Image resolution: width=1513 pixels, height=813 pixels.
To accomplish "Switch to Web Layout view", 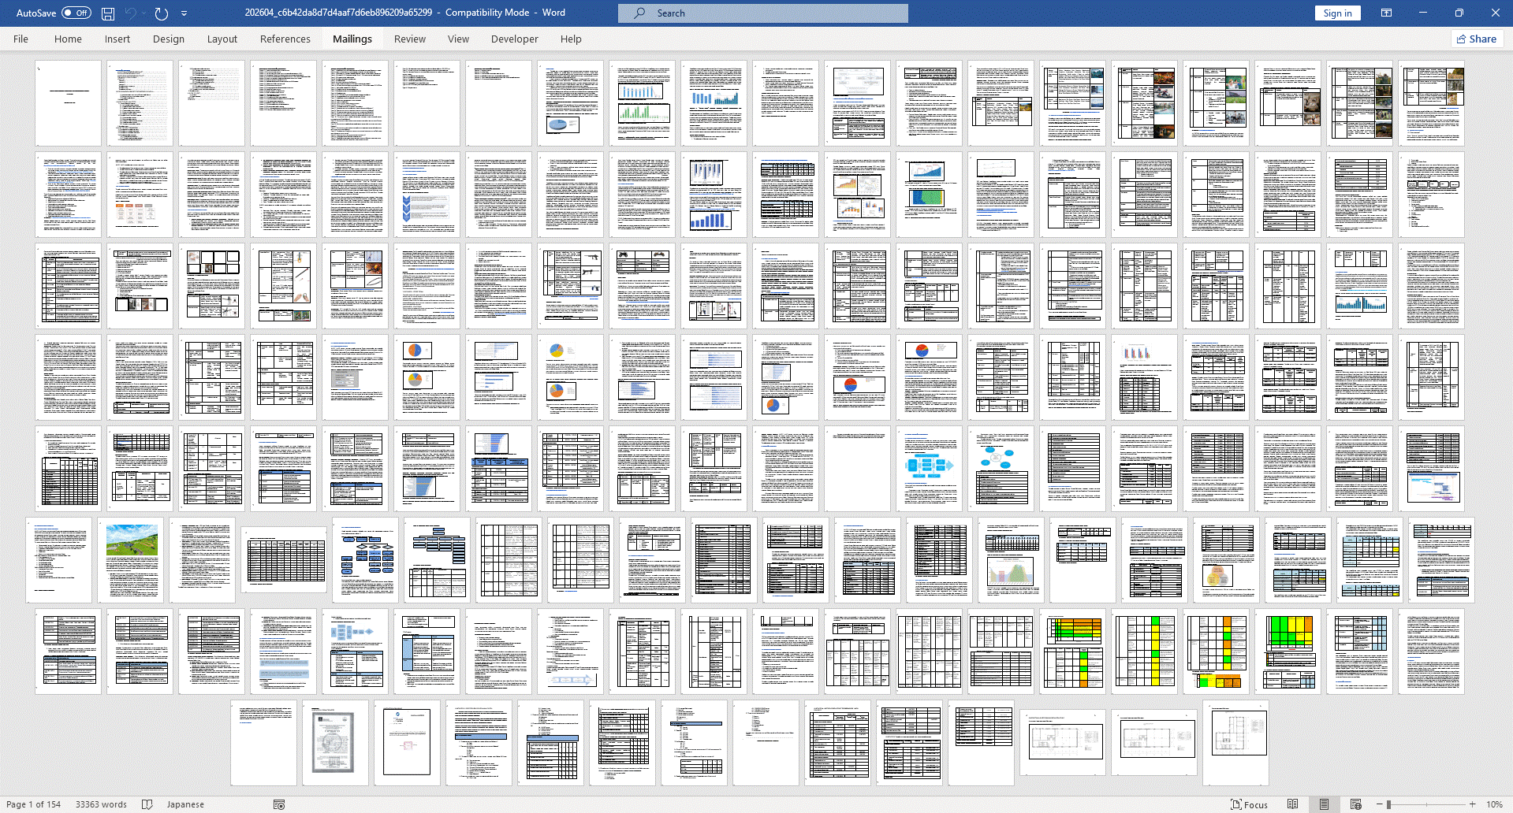I will 1355,804.
